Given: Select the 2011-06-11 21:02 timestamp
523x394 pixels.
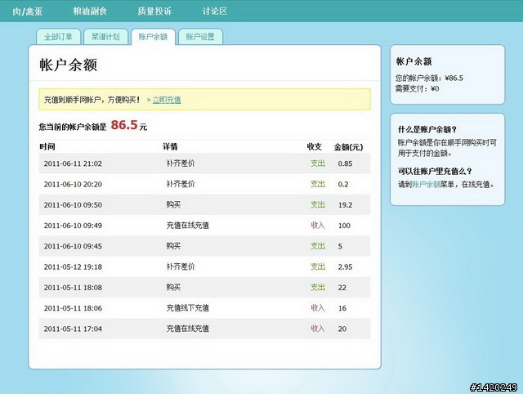Looking at the screenshot, I should tap(73, 163).
